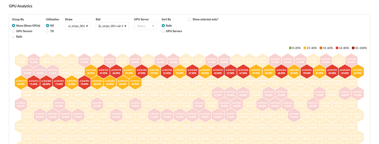Viewport: 379px width, 144px height.
Task: Select highlighted hexagon et-0/0/18:1 at 29.00%
Action: coord(154,71)
